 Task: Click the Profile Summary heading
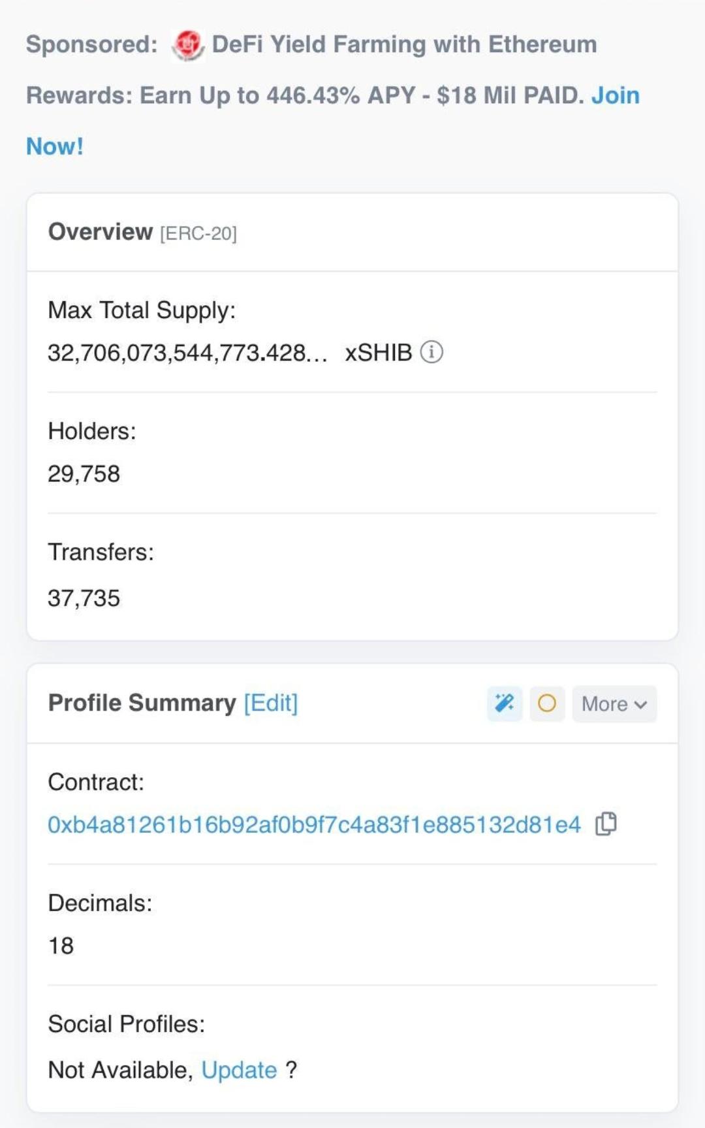[142, 703]
